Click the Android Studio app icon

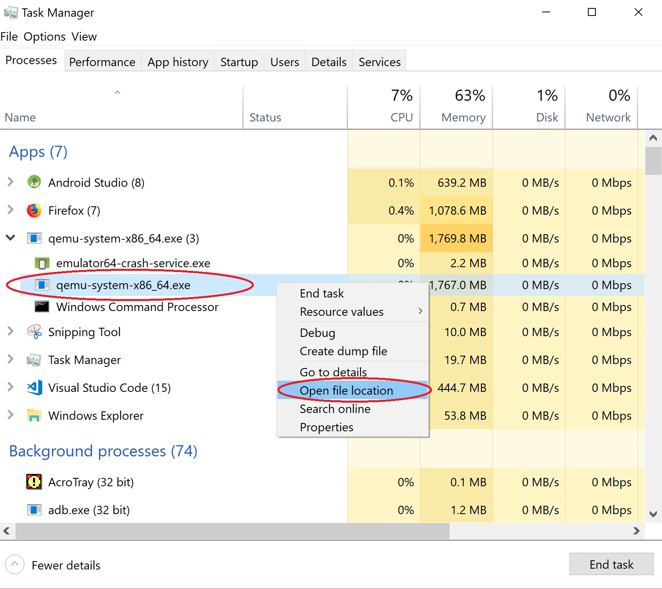click(x=34, y=182)
